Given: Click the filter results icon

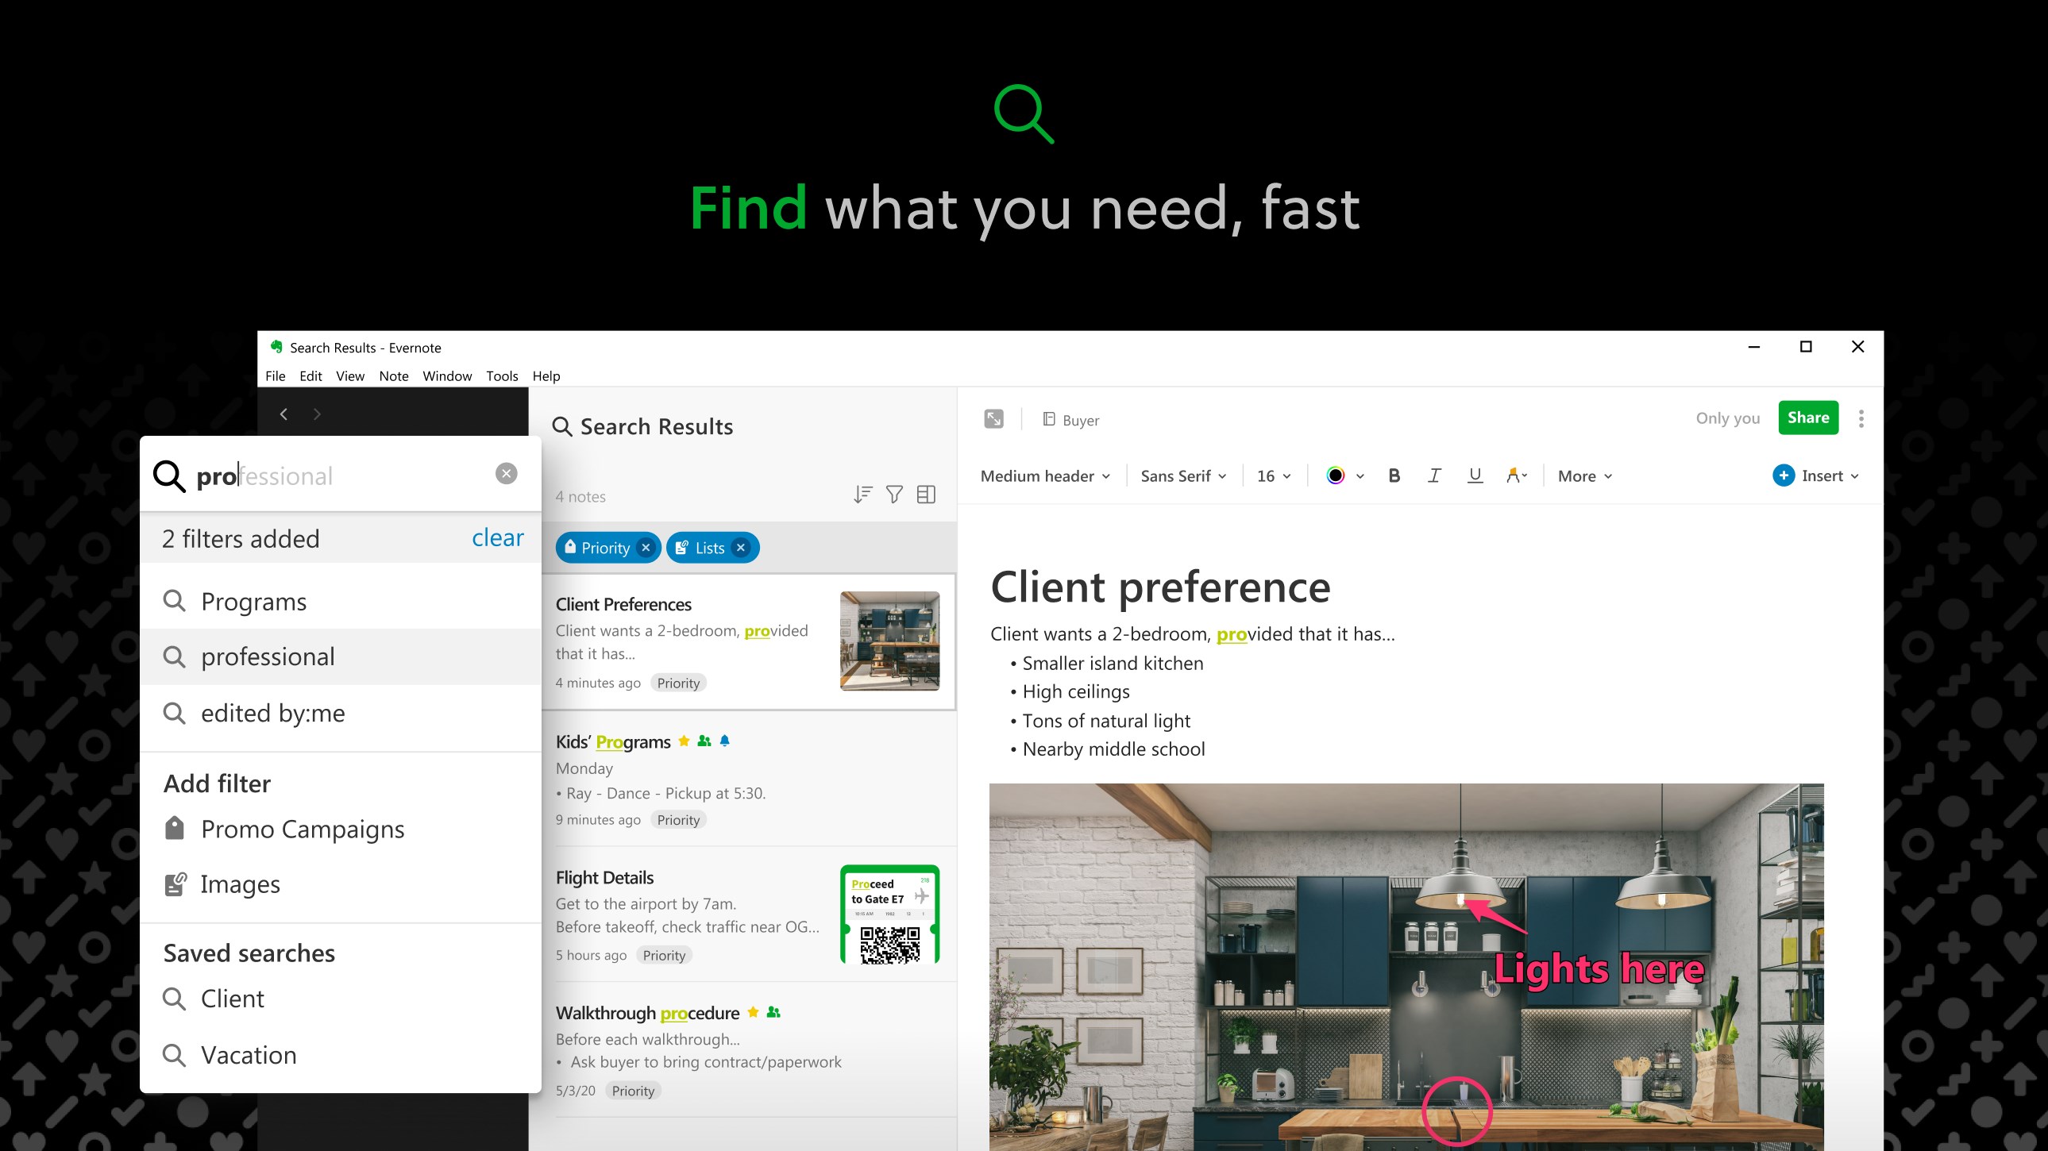Looking at the screenshot, I should click(895, 496).
